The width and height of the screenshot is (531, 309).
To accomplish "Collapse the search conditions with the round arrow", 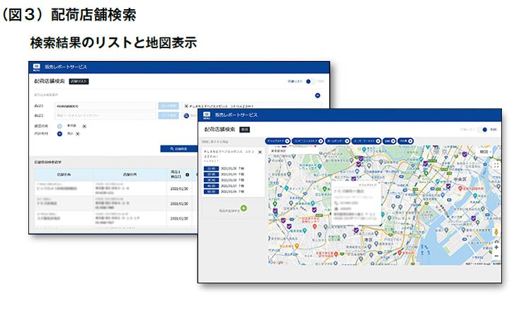I will pyautogui.click(x=317, y=96).
